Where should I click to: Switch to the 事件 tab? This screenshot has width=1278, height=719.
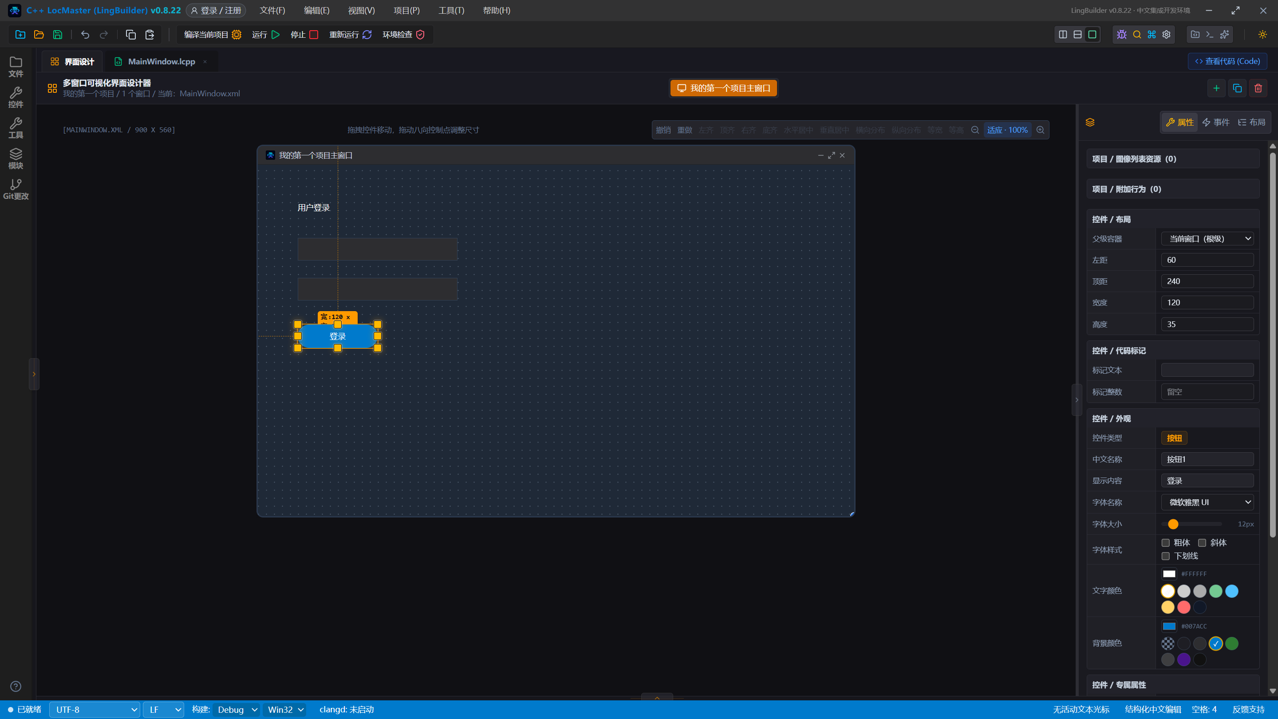tap(1216, 122)
